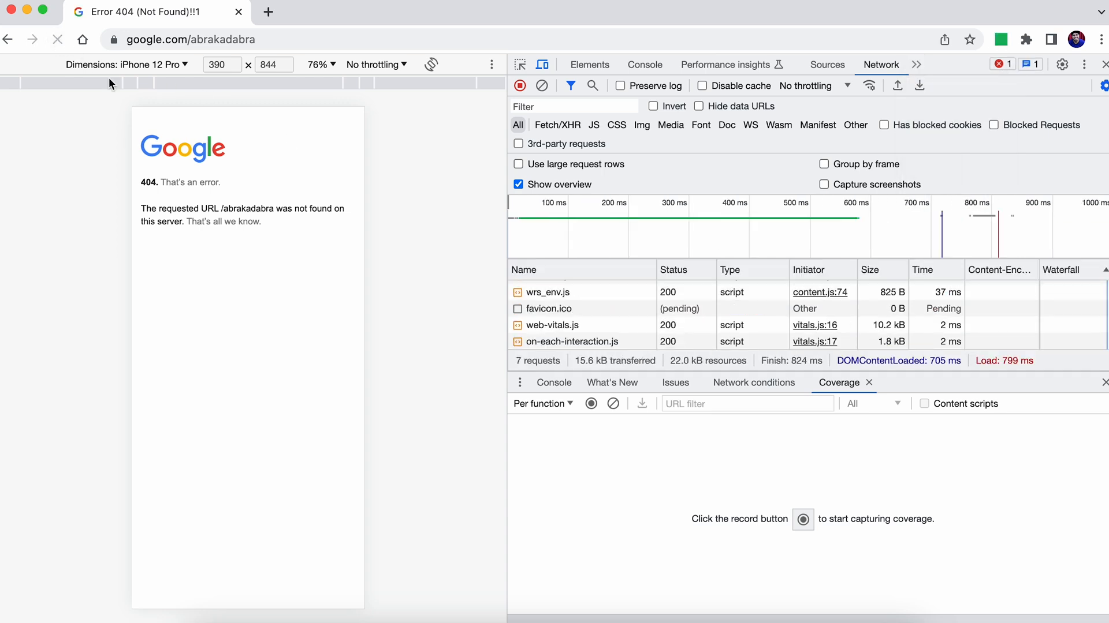Switch to Sources tab
The image size is (1109, 623).
[x=827, y=65]
